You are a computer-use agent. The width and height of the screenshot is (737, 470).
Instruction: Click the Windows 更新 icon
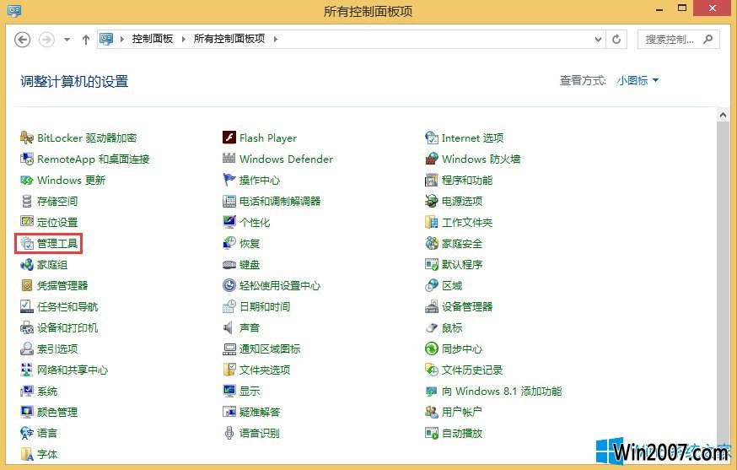[x=27, y=180]
